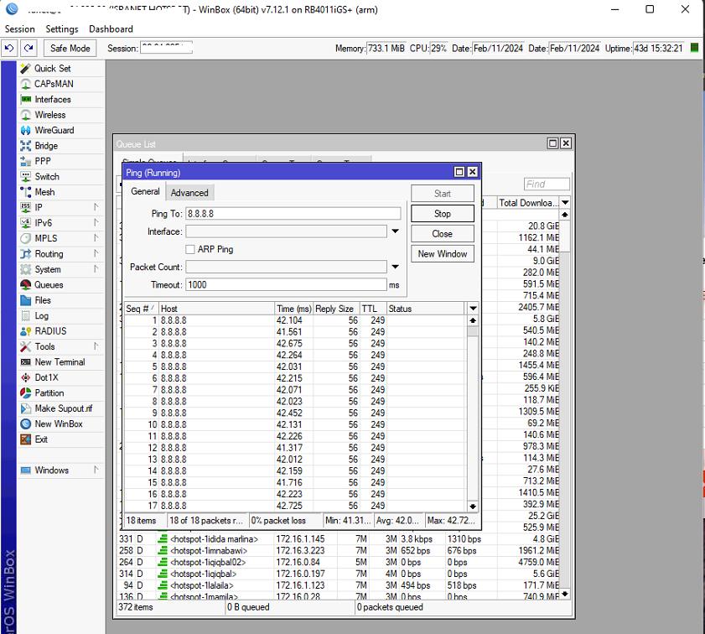Screen dimensions: 705x634
Task: Open the Queue List column chooser dropdown
Action: [x=565, y=203]
